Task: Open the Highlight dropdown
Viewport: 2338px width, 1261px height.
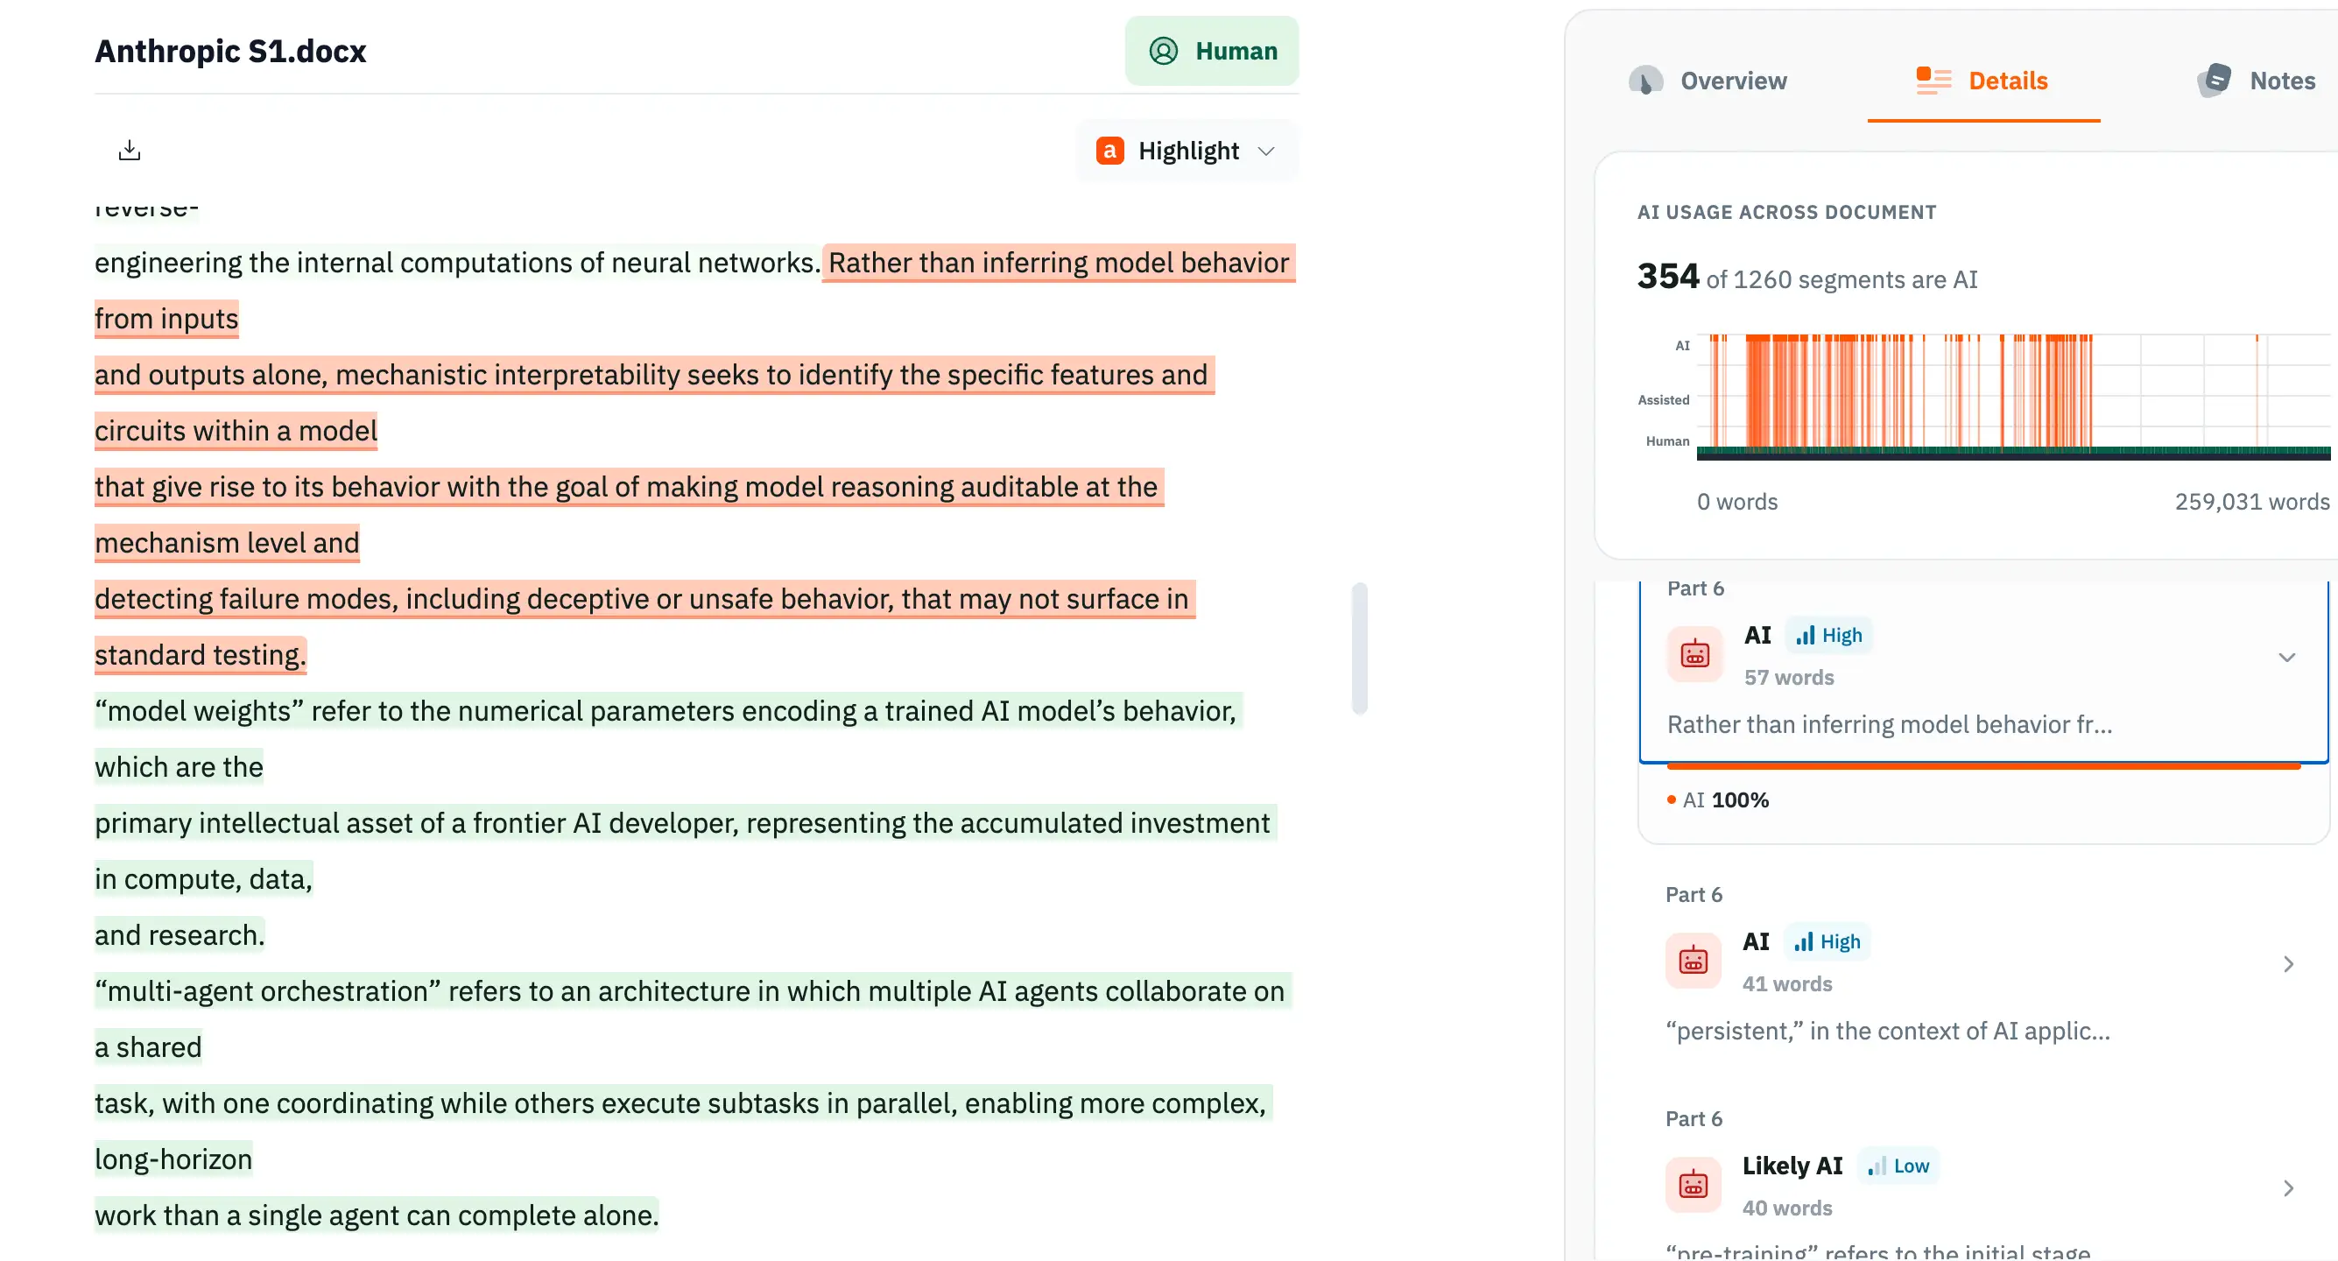Action: tap(1187, 151)
